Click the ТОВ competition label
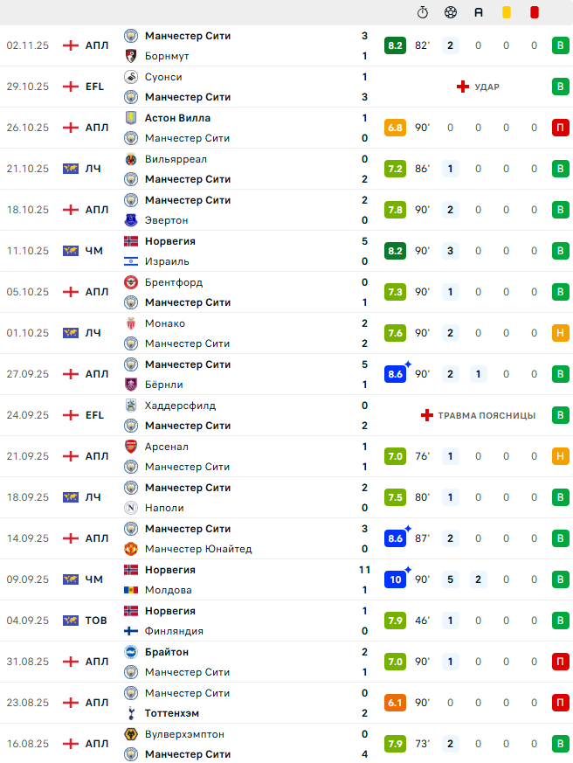Viewport: 573px width, 763px height. (96, 621)
